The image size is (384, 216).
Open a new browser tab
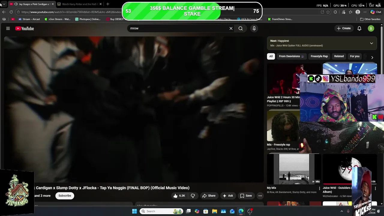108,4
